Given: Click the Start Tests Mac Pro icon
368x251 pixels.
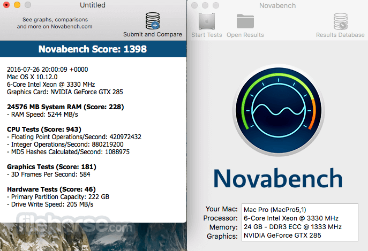Looking at the screenshot, I should click(x=207, y=21).
